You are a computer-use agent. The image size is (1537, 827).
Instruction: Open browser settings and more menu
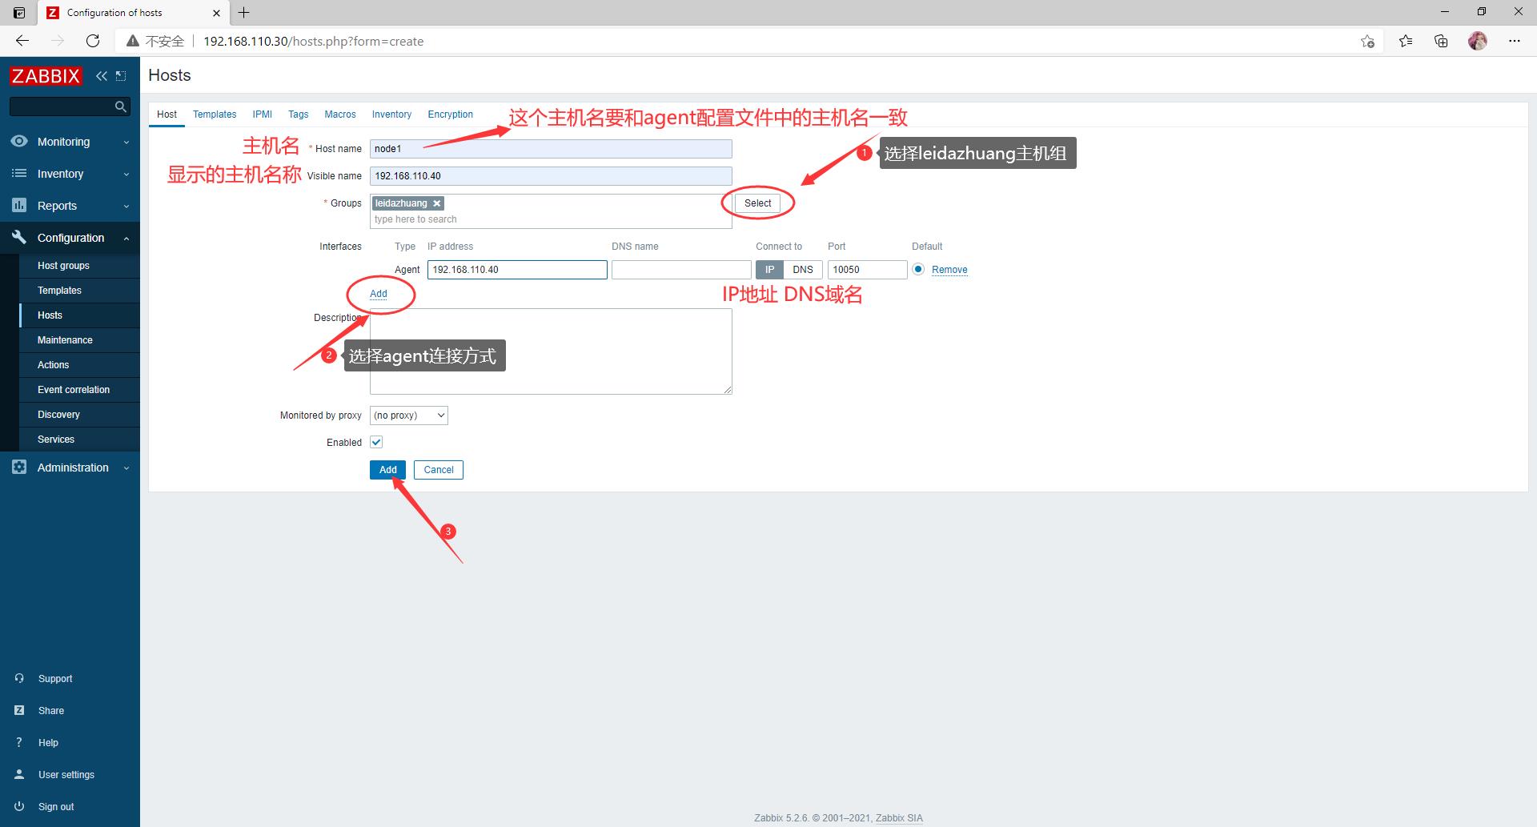[1514, 41]
